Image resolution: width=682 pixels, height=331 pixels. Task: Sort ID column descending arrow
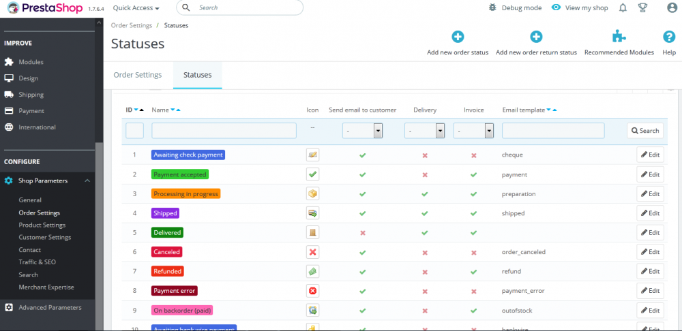(136, 110)
